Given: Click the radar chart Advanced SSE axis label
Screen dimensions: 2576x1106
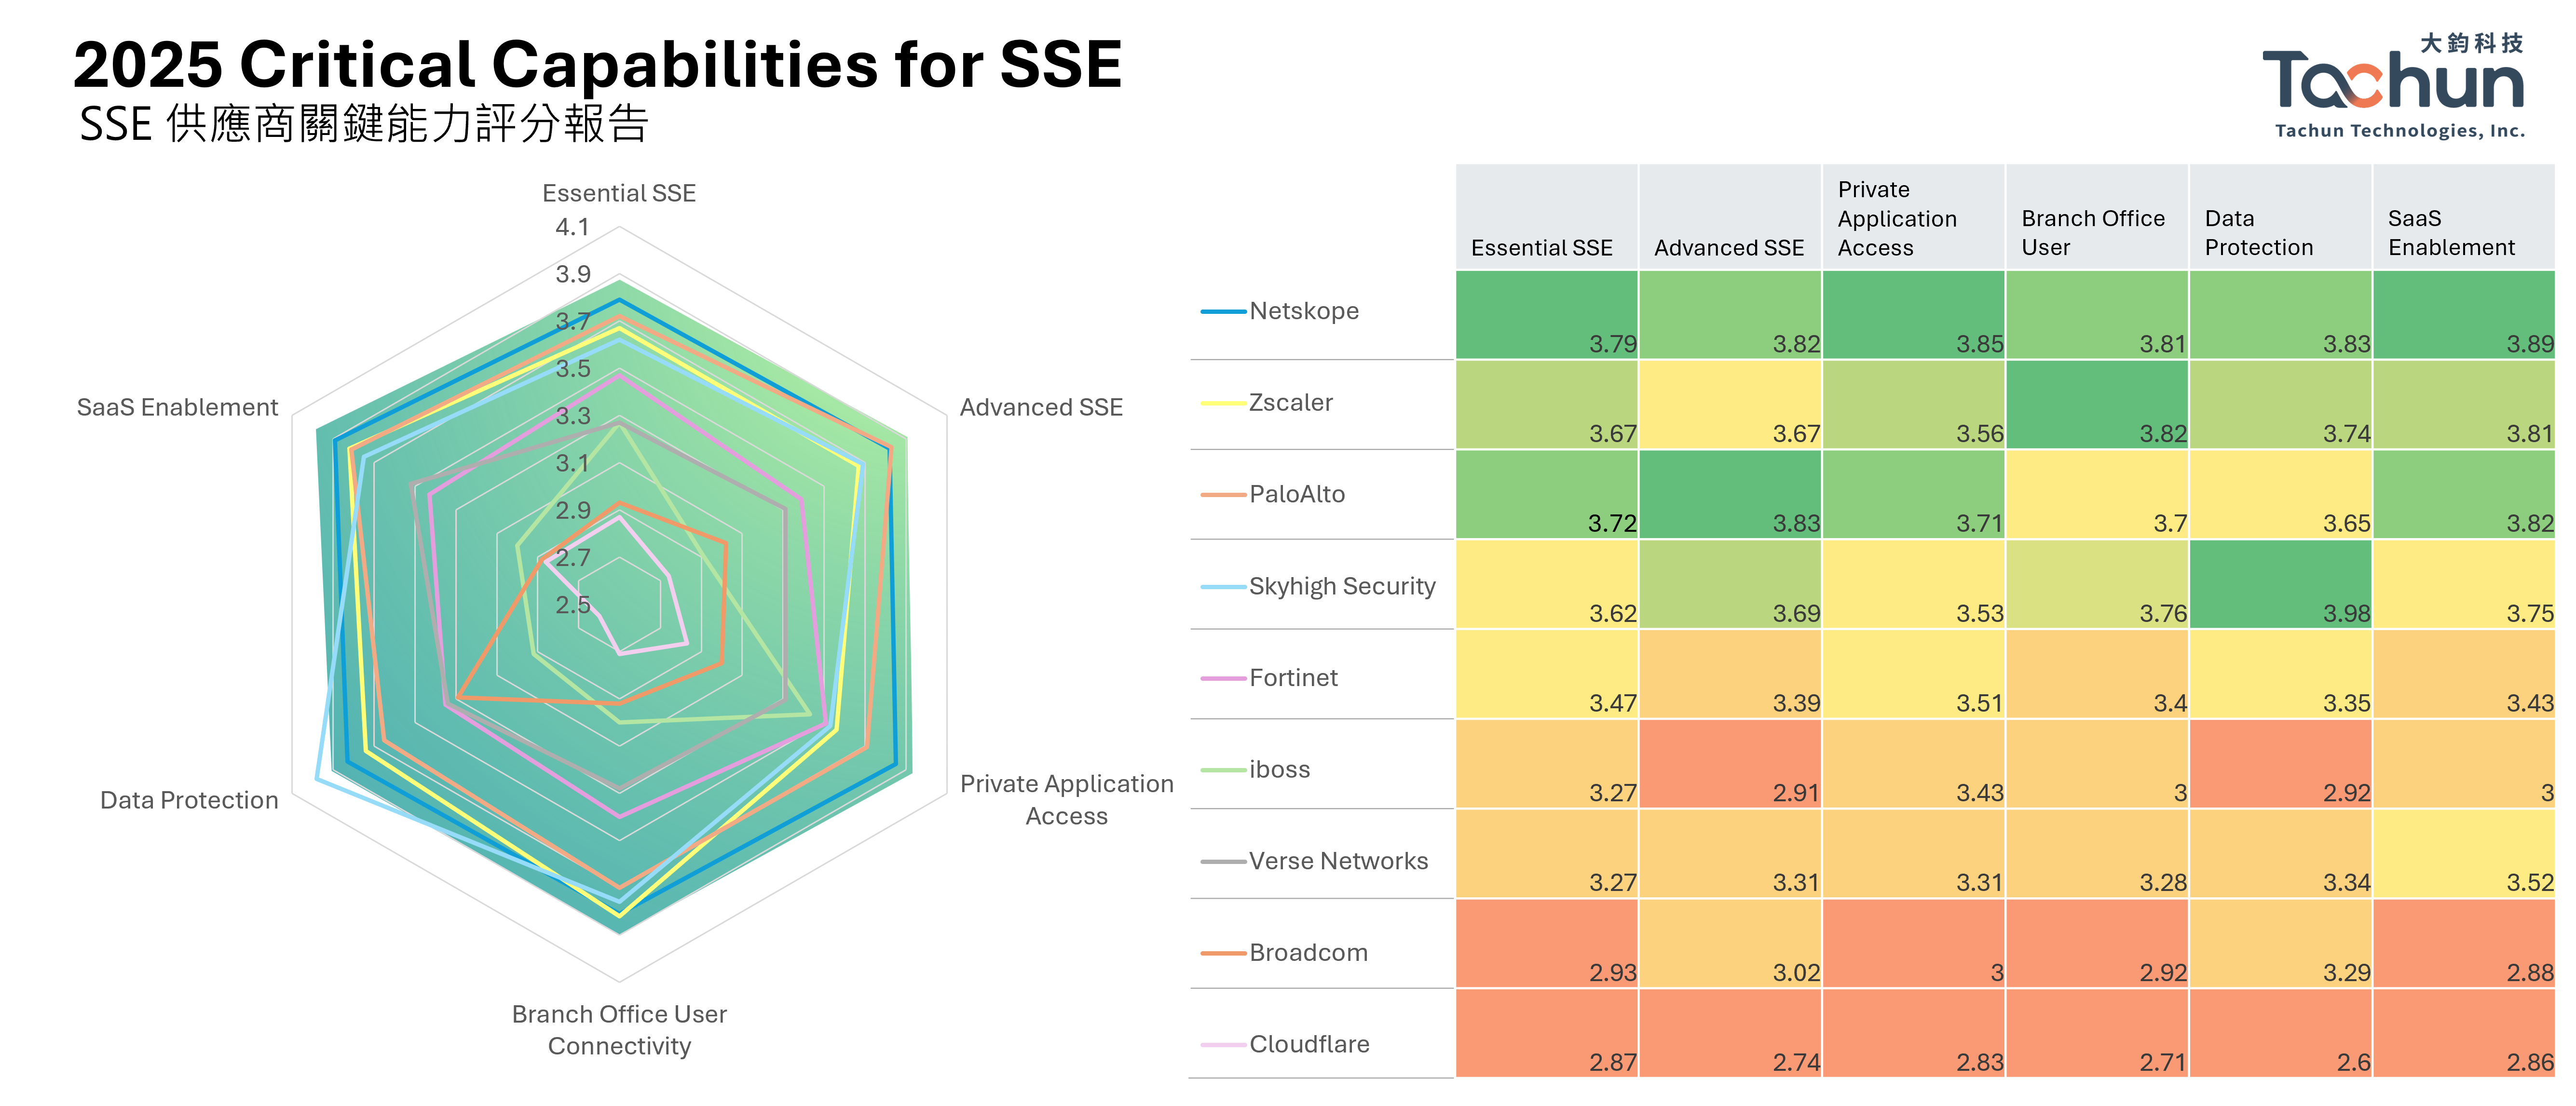Looking at the screenshot, I should coord(1041,408).
